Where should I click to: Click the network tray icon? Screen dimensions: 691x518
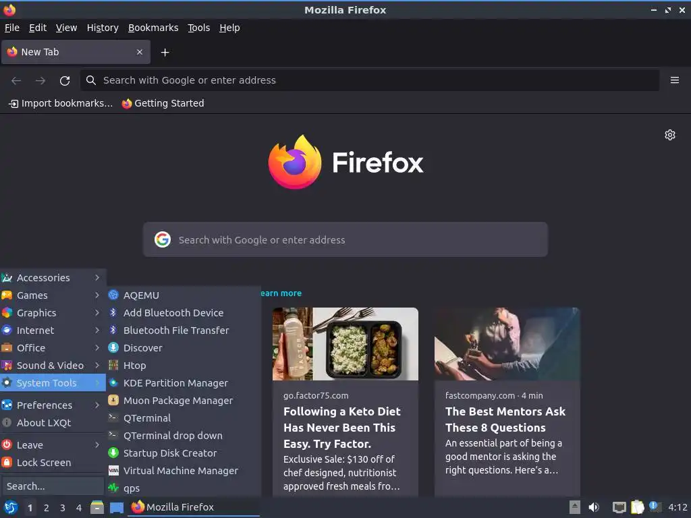[x=619, y=507]
